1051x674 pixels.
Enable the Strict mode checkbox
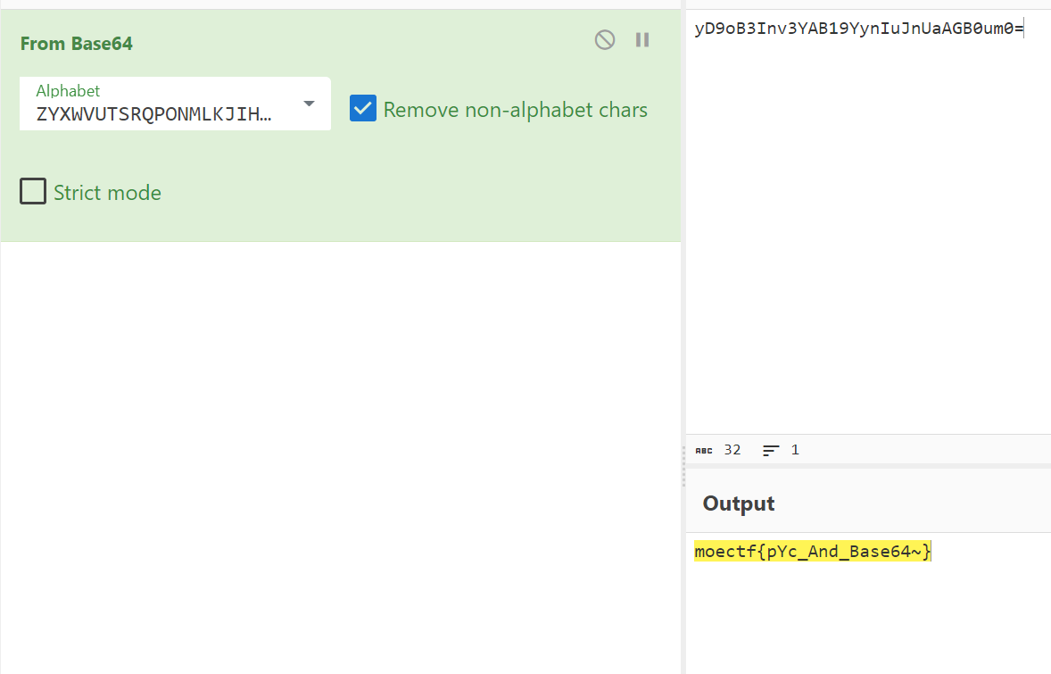click(33, 192)
